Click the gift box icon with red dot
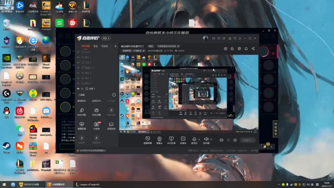334x188 pixels. click(x=225, y=48)
